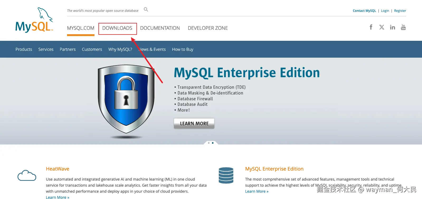Viewport: 422px width, 199px height.
Task: Go to the DOCUMENTATION tab
Action: [160, 28]
